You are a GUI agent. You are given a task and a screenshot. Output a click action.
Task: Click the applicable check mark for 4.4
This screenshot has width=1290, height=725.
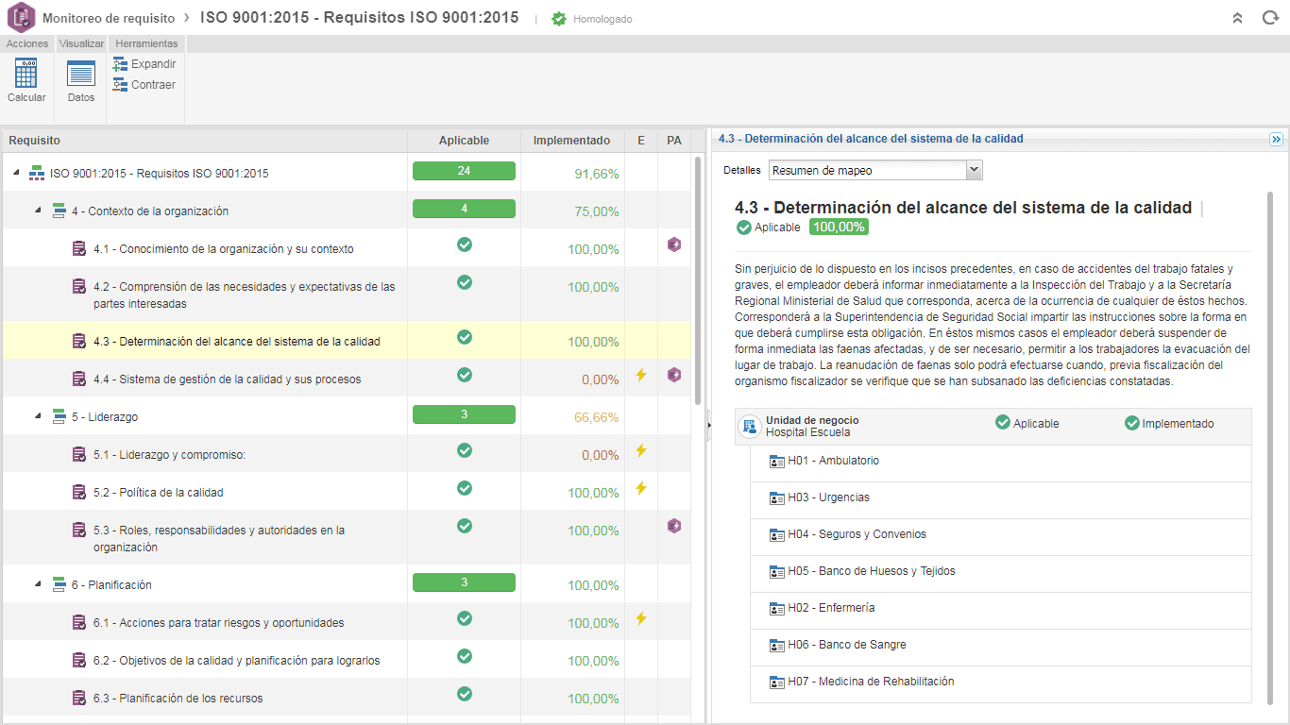tap(464, 375)
